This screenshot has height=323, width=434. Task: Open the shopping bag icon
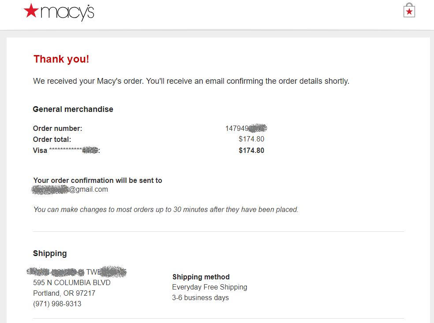[x=409, y=11]
